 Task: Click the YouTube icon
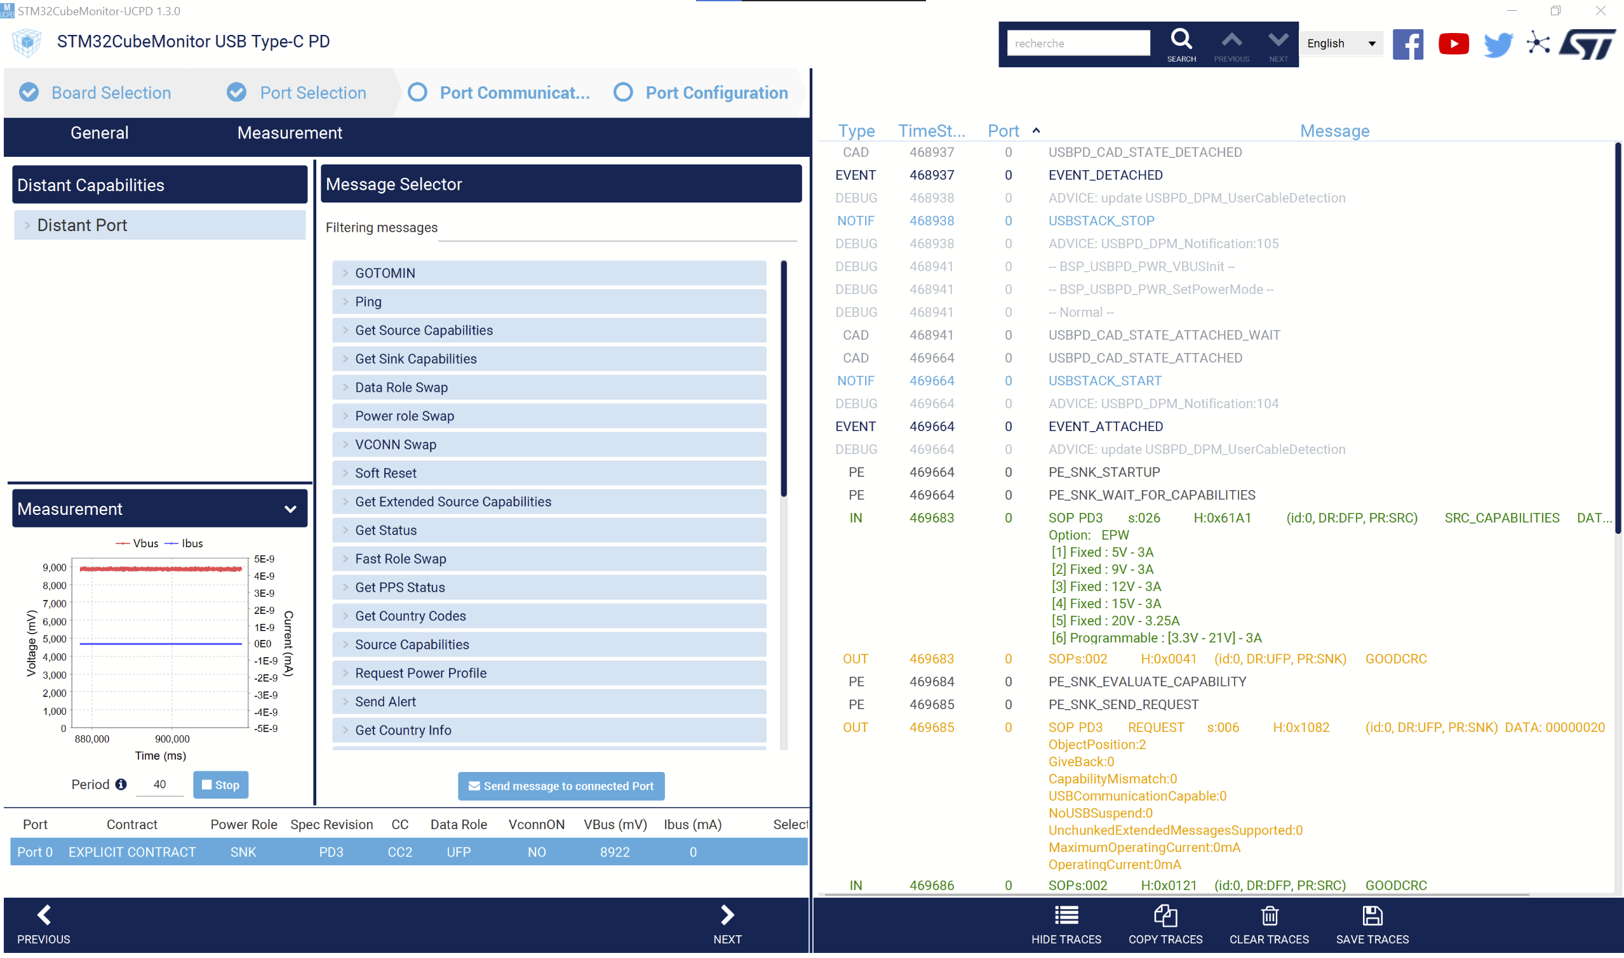1454,43
